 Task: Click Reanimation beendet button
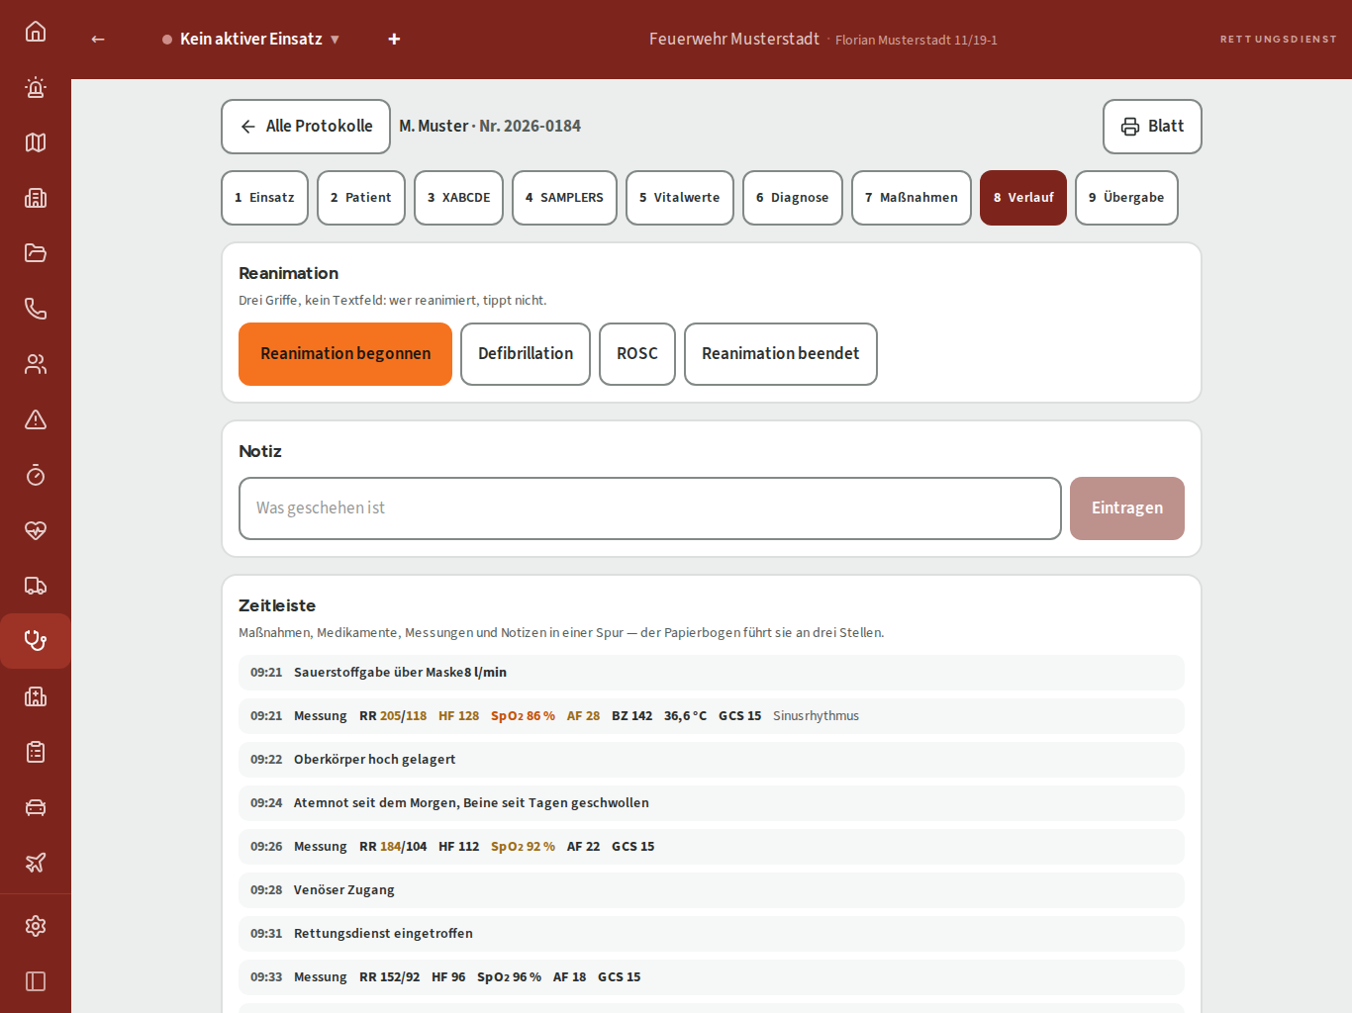781,354
